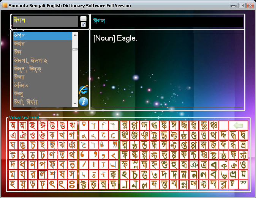The image size is (256, 198).
Task: Click the ং key on virtual keyboard
Action: (62, 184)
